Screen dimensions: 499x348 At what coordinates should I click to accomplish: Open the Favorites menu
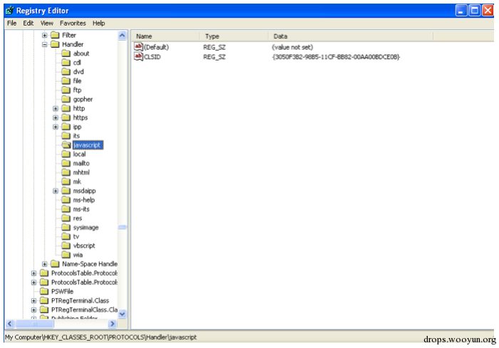(73, 23)
